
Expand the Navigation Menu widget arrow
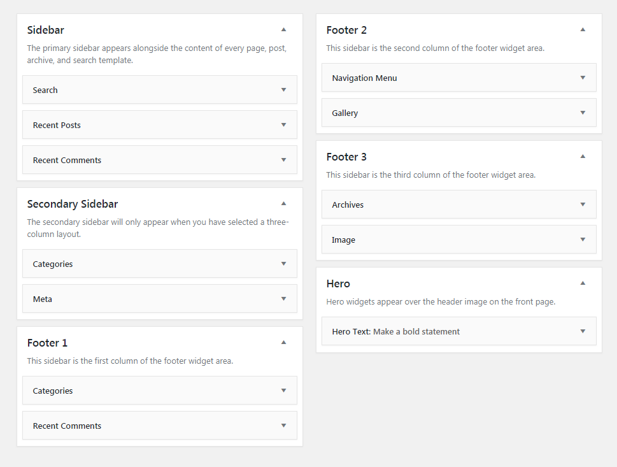pyautogui.click(x=583, y=78)
